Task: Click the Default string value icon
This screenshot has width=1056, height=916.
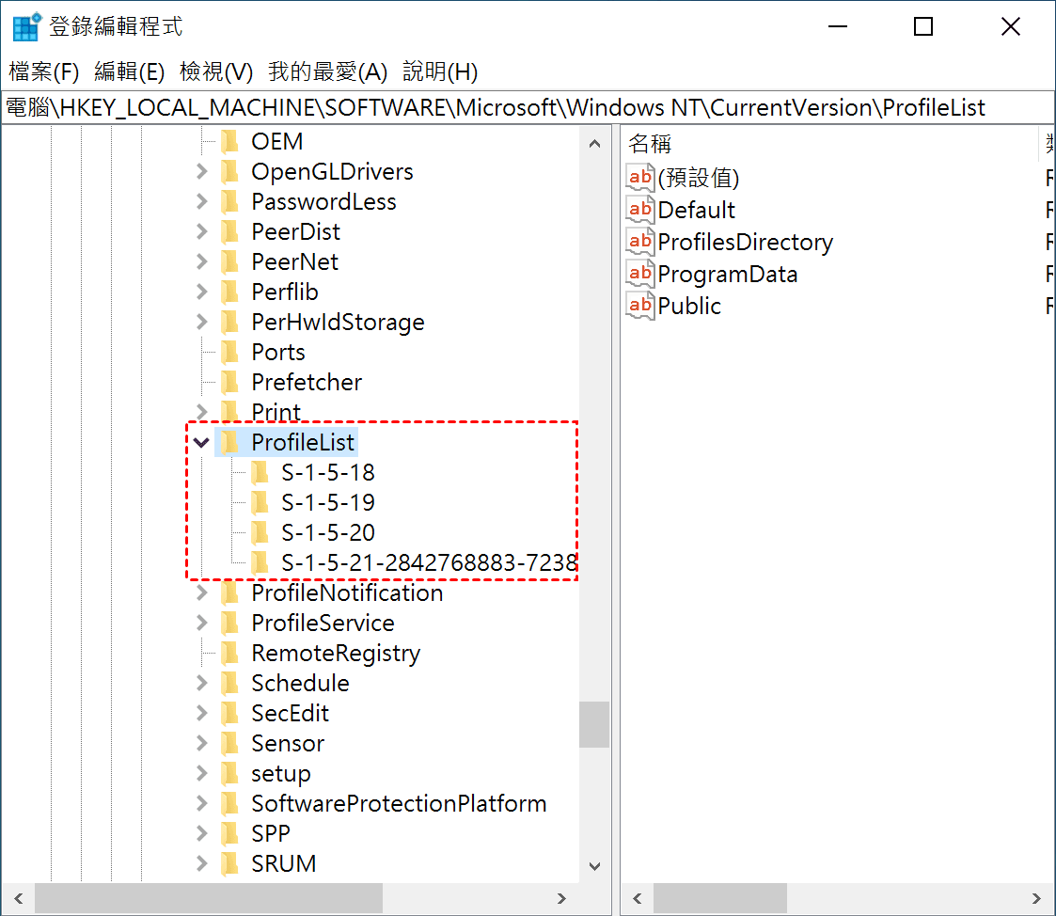Action: click(x=639, y=210)
